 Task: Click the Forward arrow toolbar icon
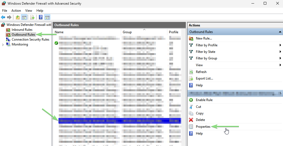pos(9,17)
